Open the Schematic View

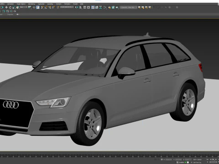[100, 7]
